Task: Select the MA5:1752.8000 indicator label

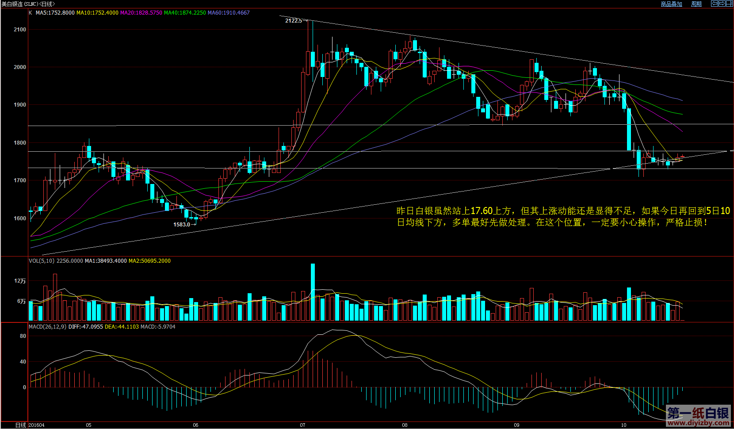Action: tap(55, 13)
